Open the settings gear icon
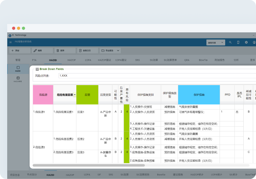 click(x=246, y=42)
